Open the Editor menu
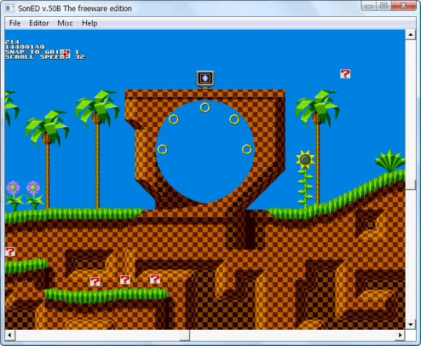421x346 pixels. pyautogui.click(x=39, y=23)
